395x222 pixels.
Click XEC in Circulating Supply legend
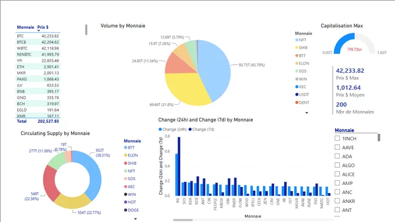coord(130,186)
